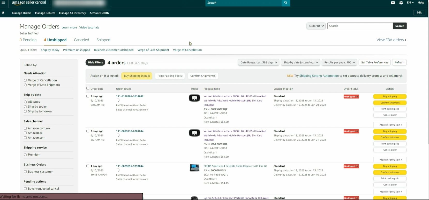Select the Verge of Late Shipment radio filter
The image size is (429, 200).
[25, 85]
